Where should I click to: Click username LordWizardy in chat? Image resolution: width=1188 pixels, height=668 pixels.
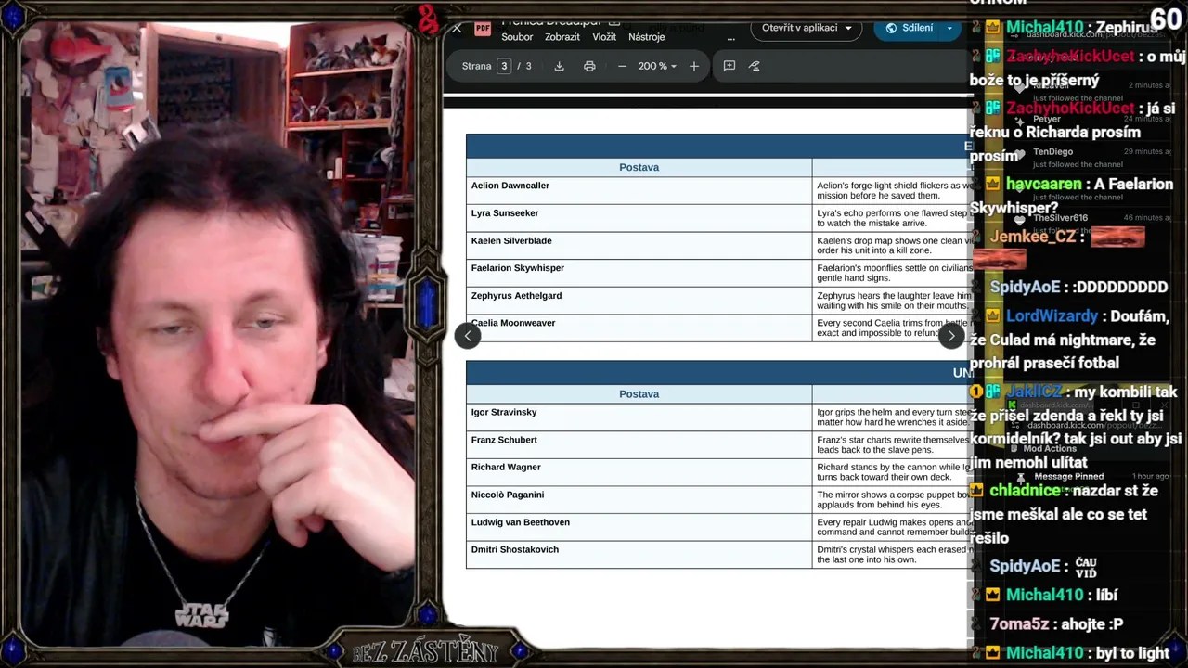tap(1052, 316)
